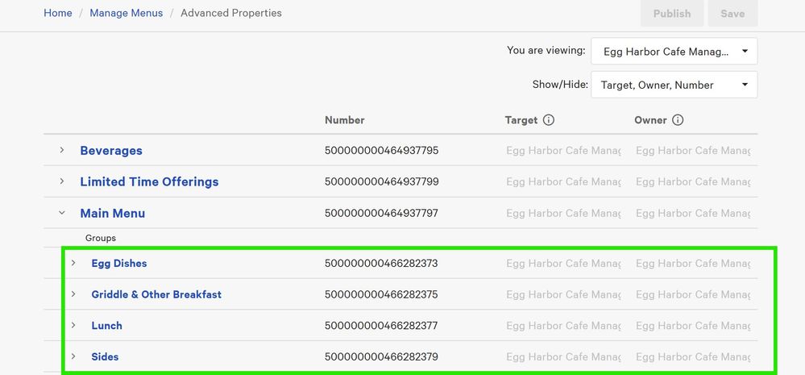Viewport: 805px width, 375px height.
Task: Click the Publish button
Action: click(672, 14)
